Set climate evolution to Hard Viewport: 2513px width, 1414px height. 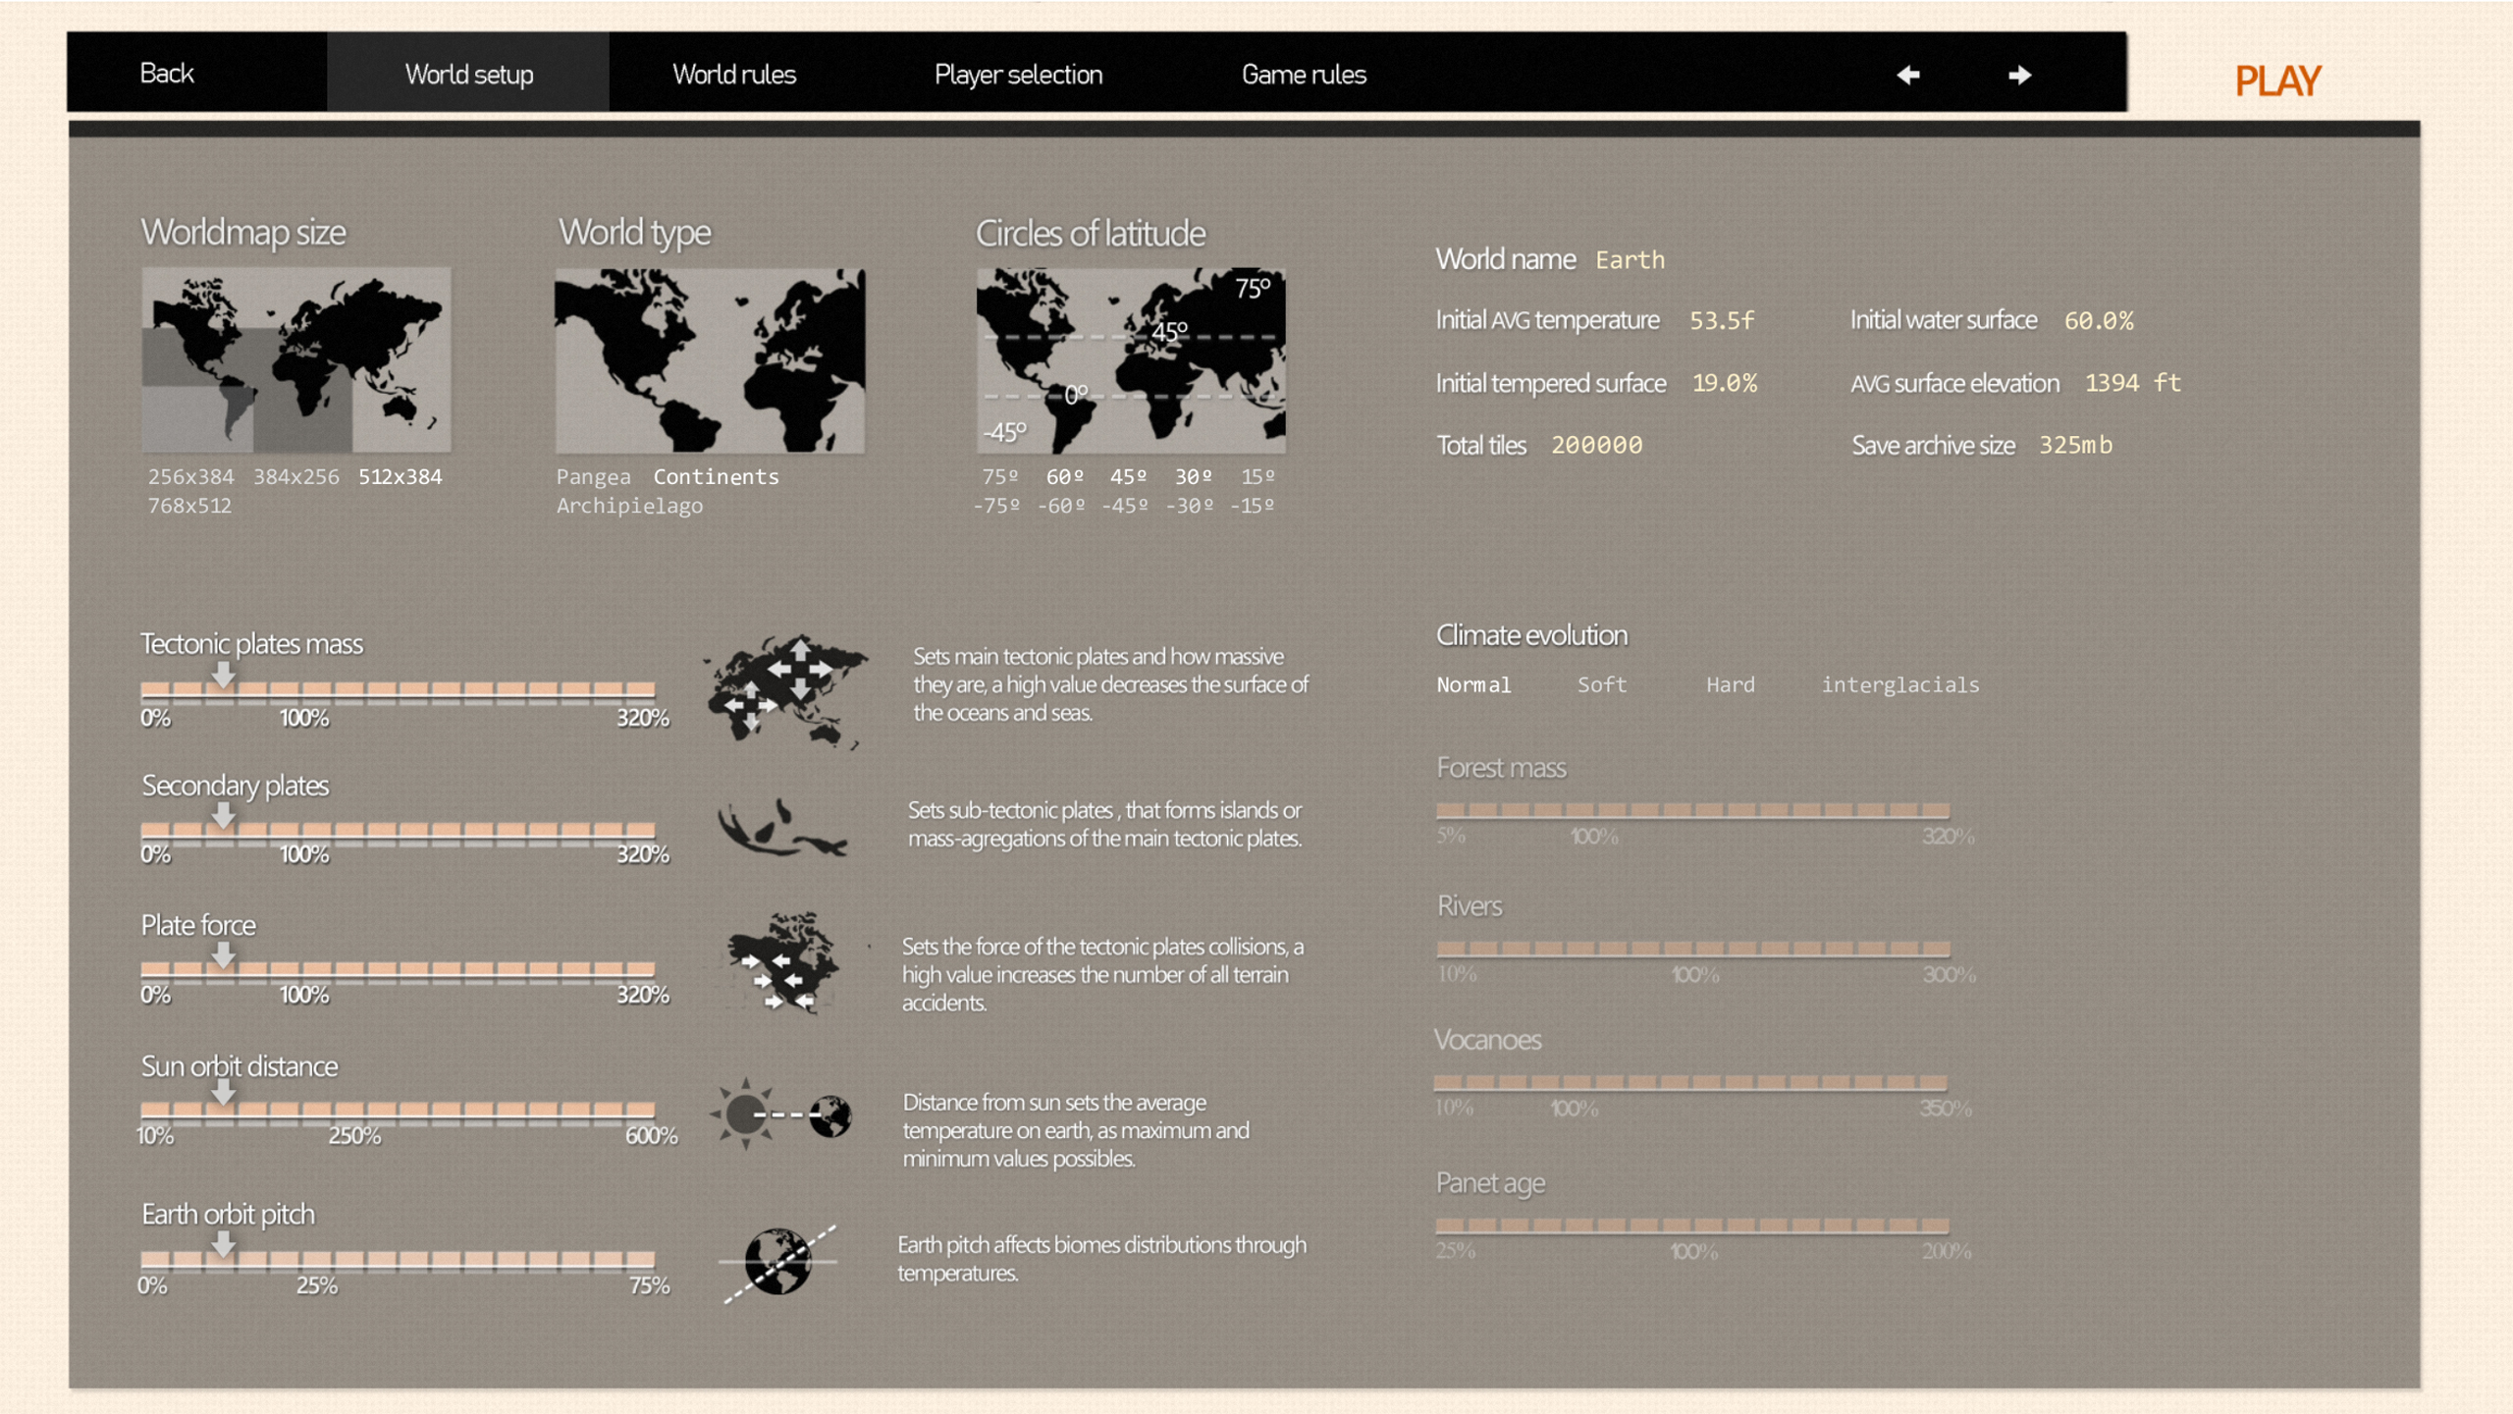pos(1730,684)
